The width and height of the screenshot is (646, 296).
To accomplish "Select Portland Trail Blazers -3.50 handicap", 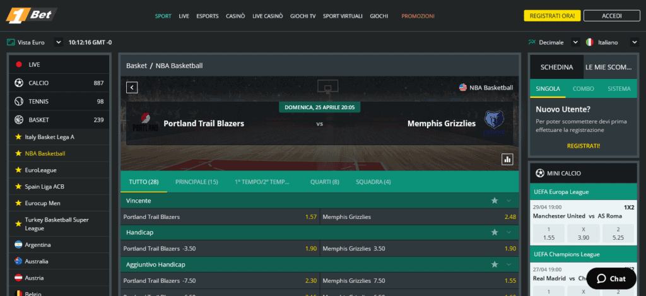I will click(220, 249).
